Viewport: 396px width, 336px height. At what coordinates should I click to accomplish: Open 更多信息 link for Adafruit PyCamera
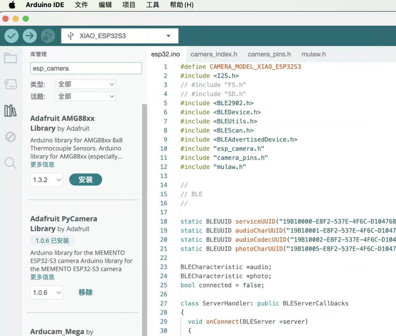point(43,277)
